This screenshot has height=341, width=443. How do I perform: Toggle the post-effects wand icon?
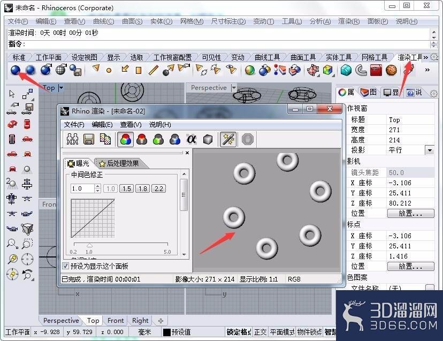click(x=228, y=139)
